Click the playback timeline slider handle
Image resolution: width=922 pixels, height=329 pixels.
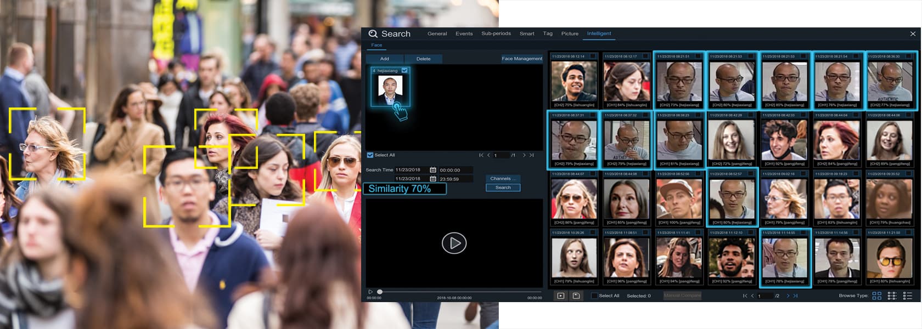pyautogui.click(x=380, y=292)
